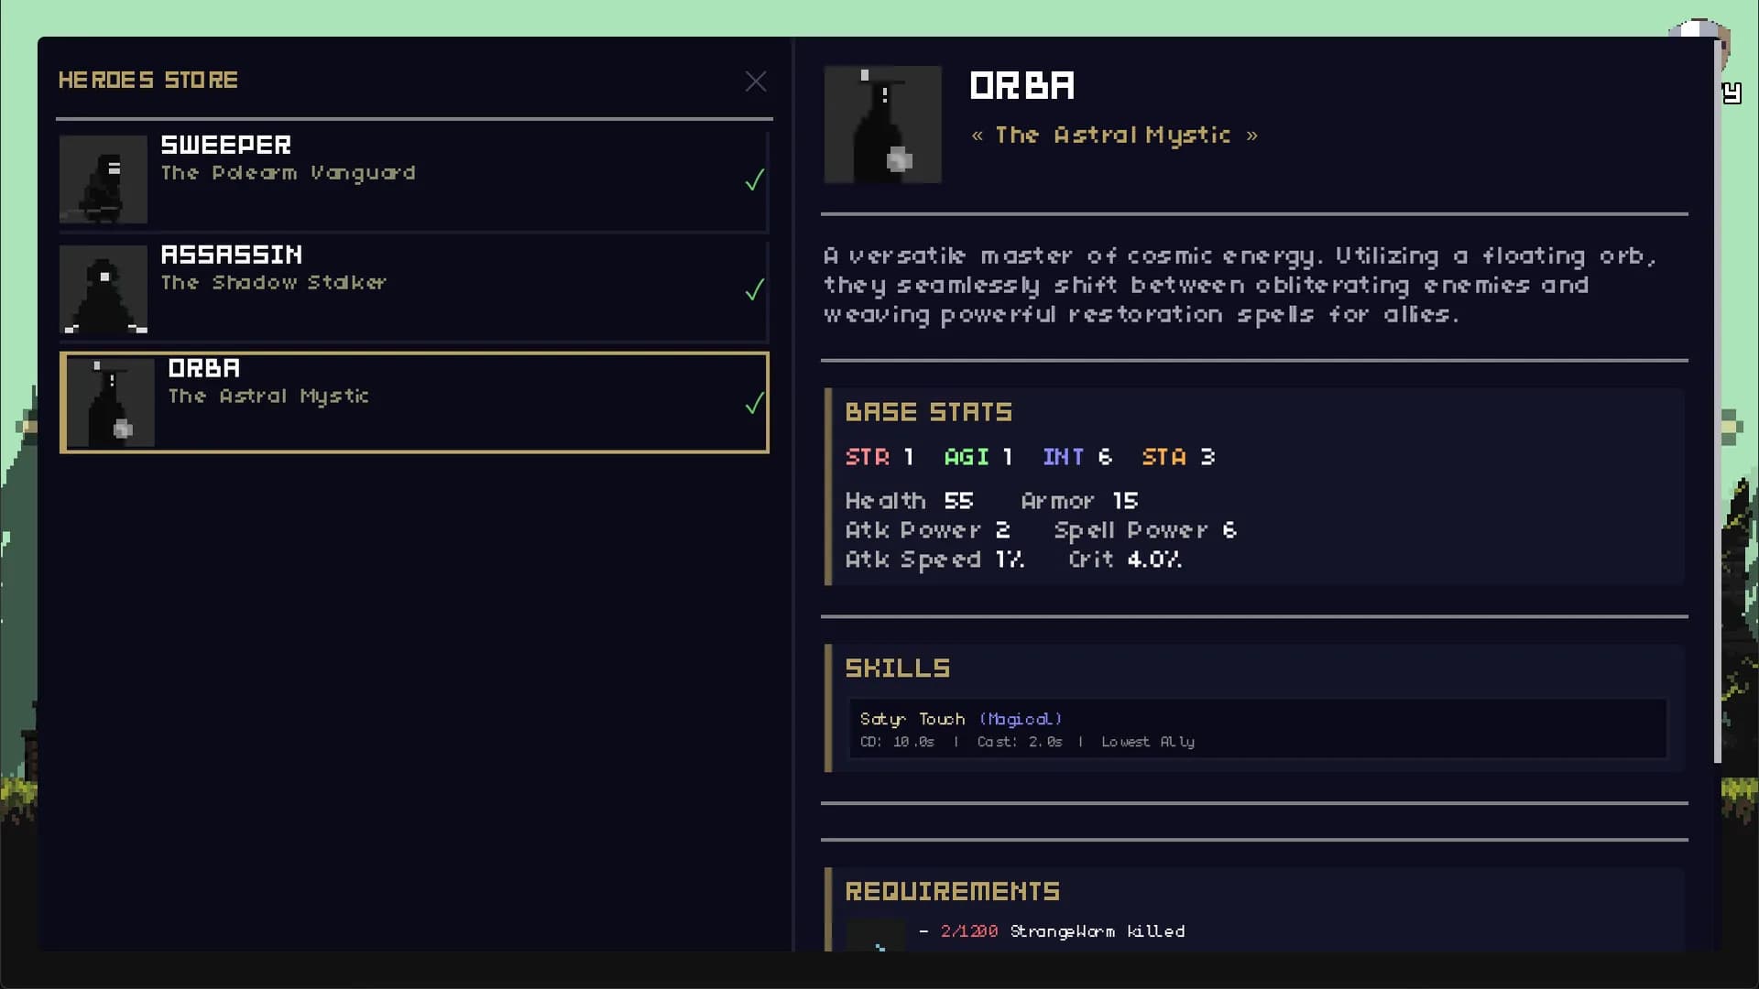Click the Orba unlocked checkmark
Viewport: 1759px width, 989px height.
[x=755, y=404]
